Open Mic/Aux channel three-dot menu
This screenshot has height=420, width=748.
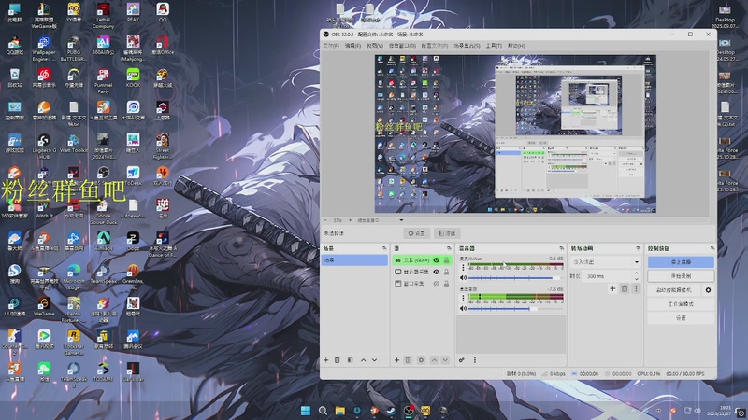tap(463, 268)
